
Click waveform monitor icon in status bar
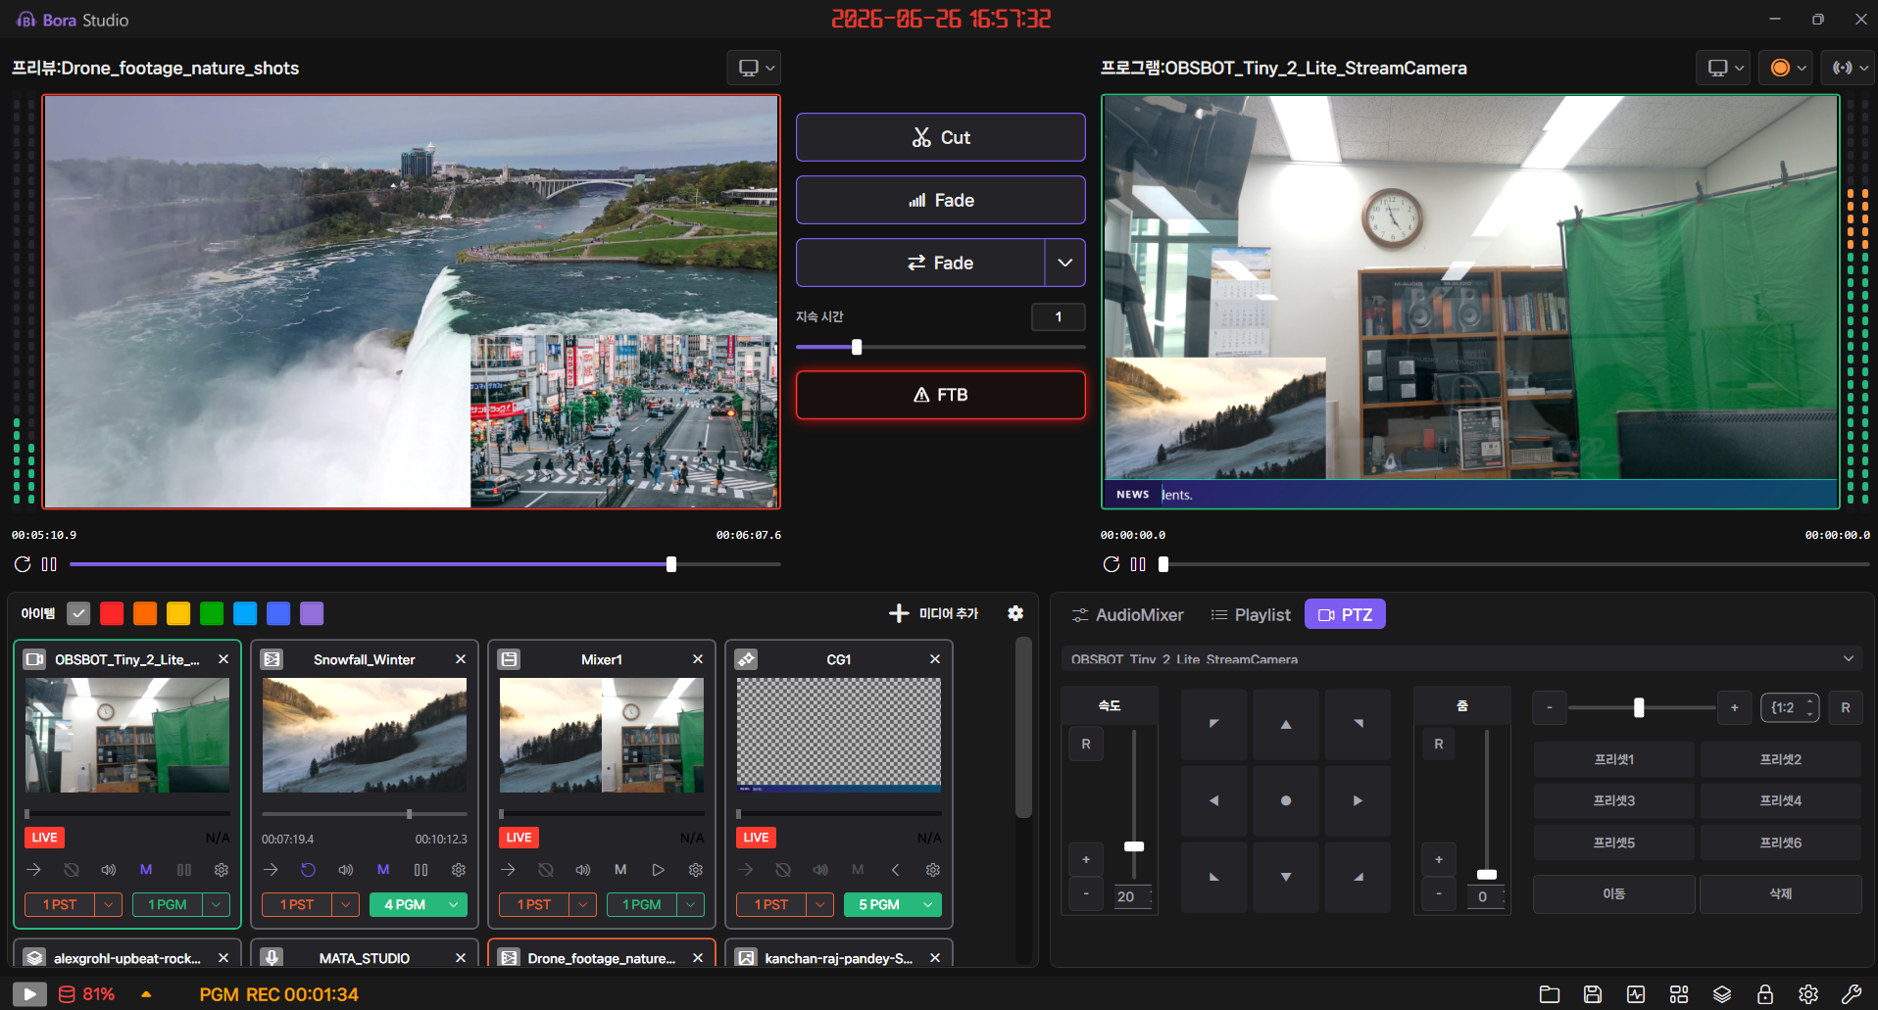(x=1636, y=994)
